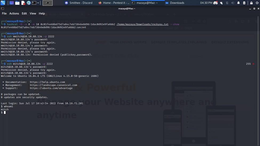Select the Downloads window in taskbar
This screenshot has width=260, height=146.
click(x=175, y=3)
